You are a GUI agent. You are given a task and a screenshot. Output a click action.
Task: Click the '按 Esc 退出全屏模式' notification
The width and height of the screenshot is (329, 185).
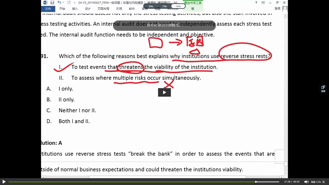point(164,25)
